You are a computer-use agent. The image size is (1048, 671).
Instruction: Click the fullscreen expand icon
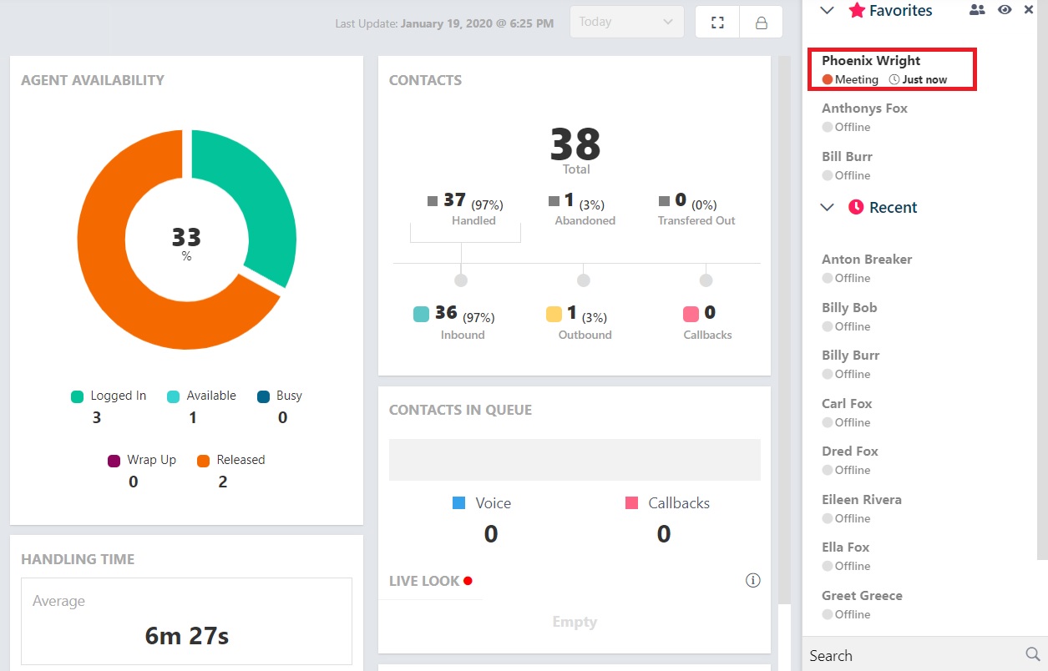717,23
